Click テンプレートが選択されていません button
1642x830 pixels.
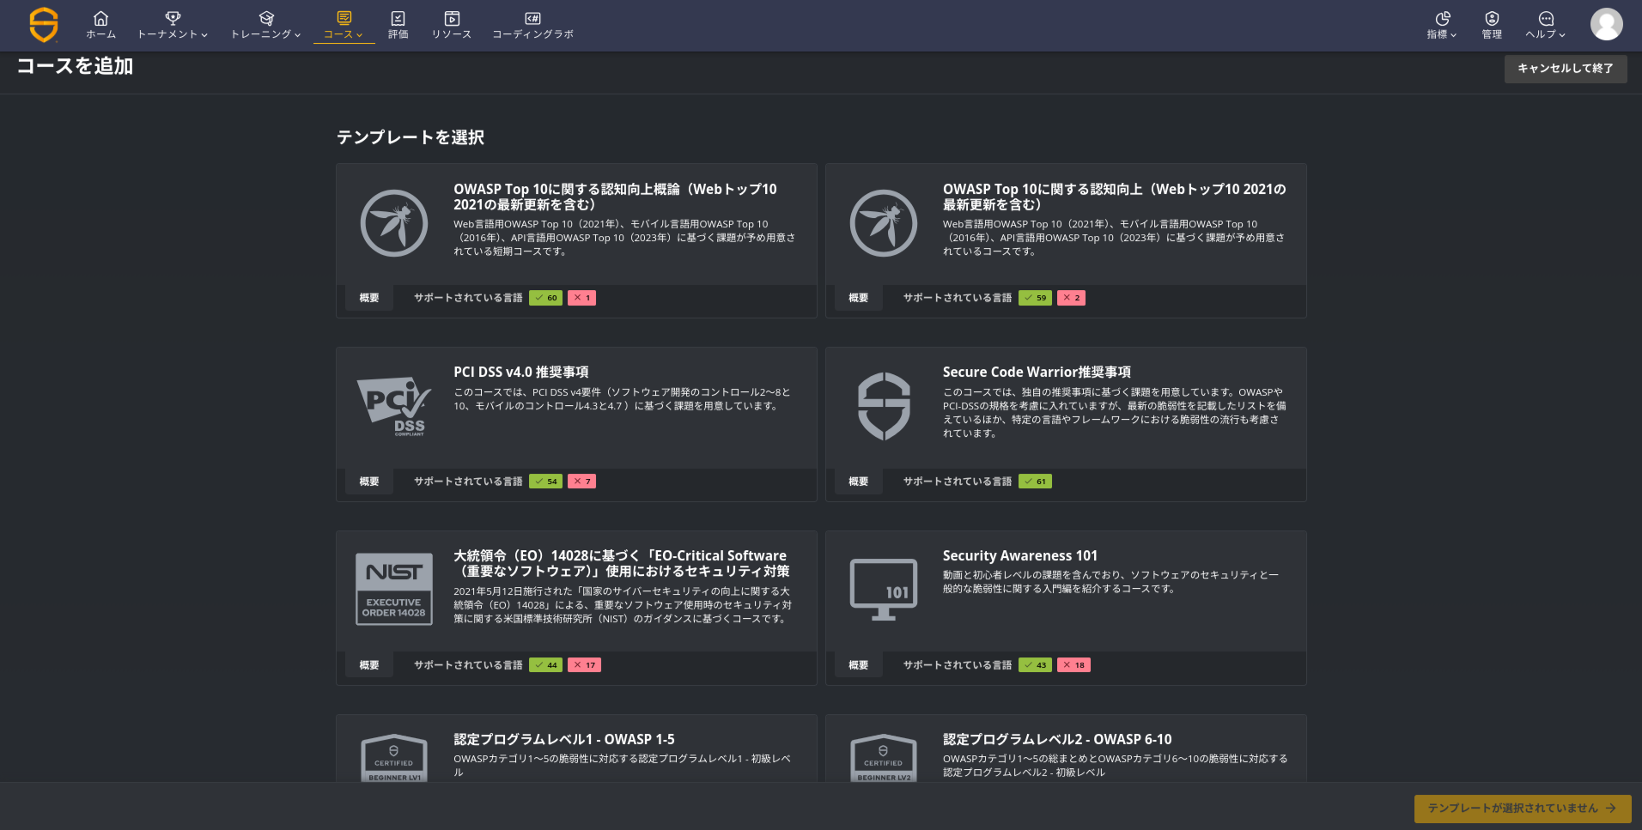(1522, 809)
